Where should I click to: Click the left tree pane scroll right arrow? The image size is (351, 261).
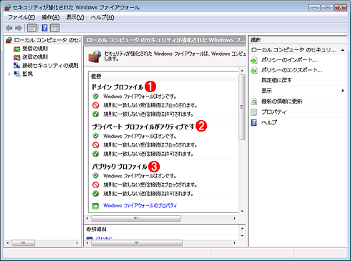tap(77, 242)
